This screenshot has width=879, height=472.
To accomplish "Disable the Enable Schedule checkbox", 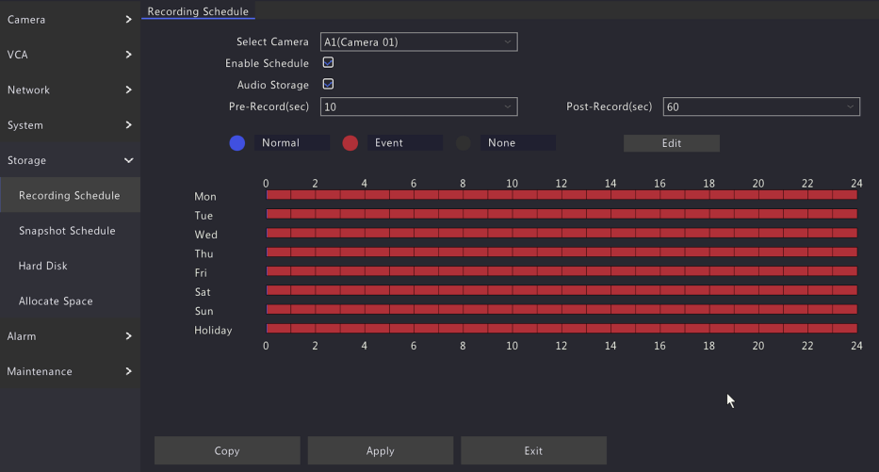I will click(328, 63).
